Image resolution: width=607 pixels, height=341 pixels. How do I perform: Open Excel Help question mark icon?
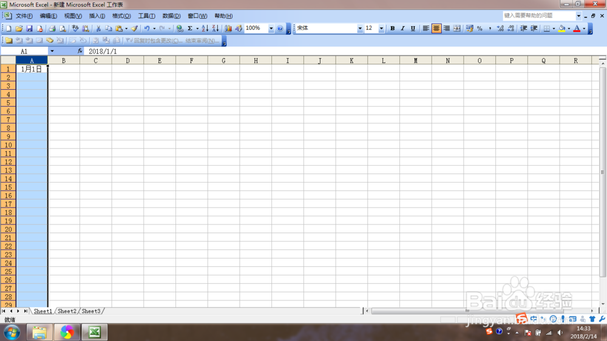pos(280,29)
